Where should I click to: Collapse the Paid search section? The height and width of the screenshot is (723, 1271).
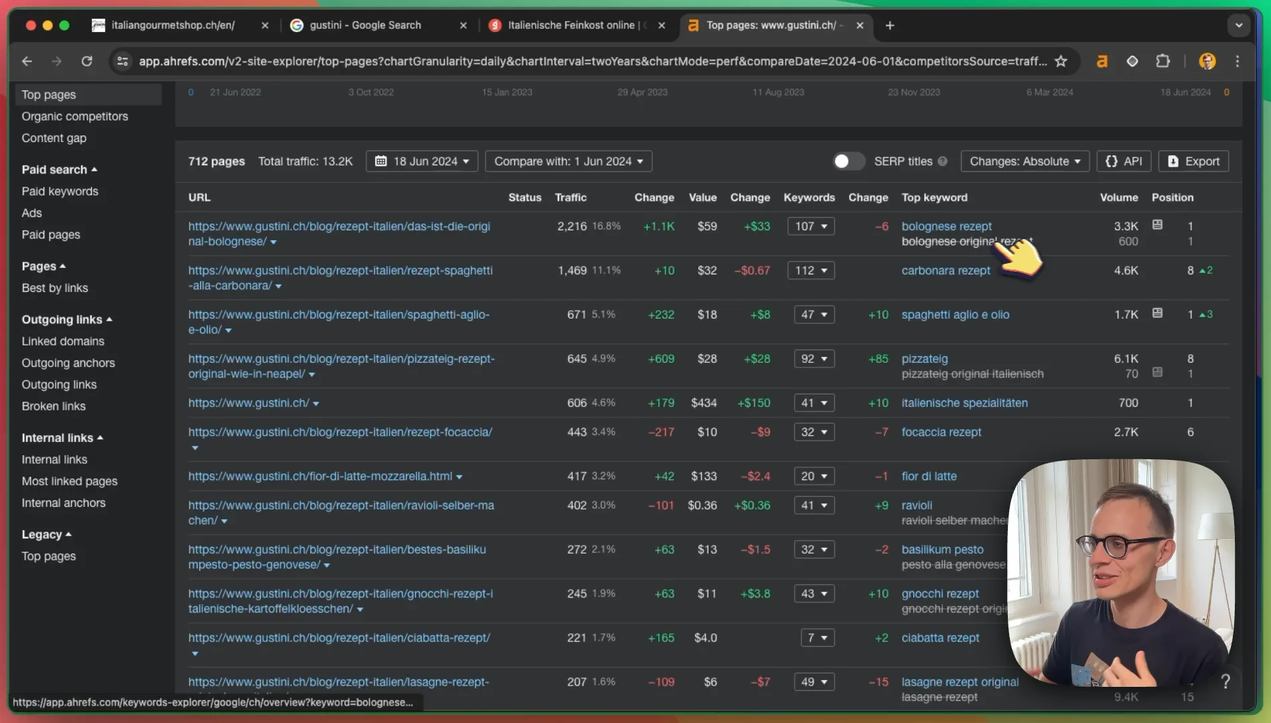coord(60,169)
